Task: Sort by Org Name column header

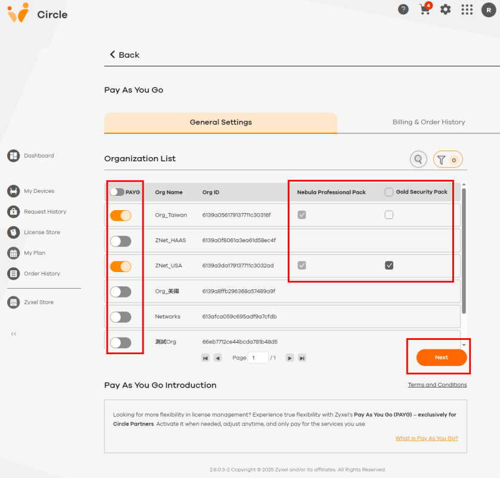Action: (x=169, y=192)
